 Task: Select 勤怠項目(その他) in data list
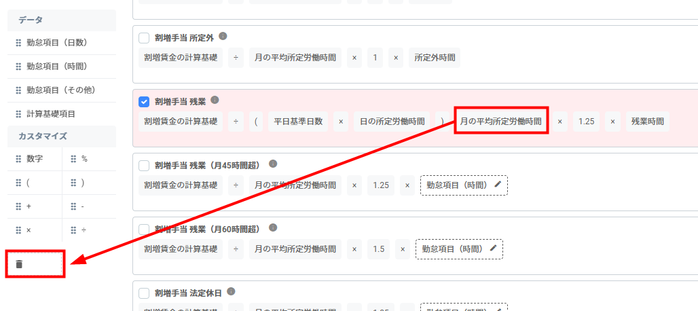click(x=62, y=90)
